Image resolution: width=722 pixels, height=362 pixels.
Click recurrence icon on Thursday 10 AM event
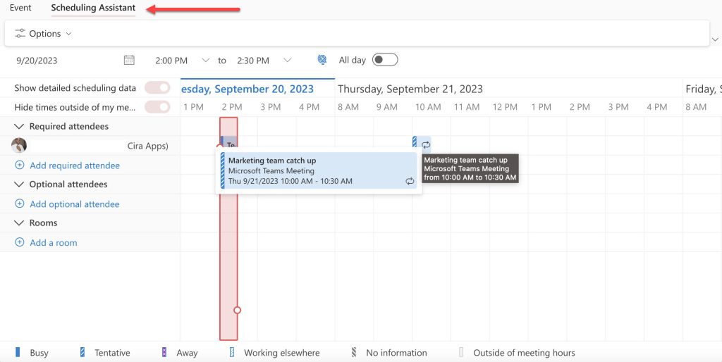(x=426, y=145)
